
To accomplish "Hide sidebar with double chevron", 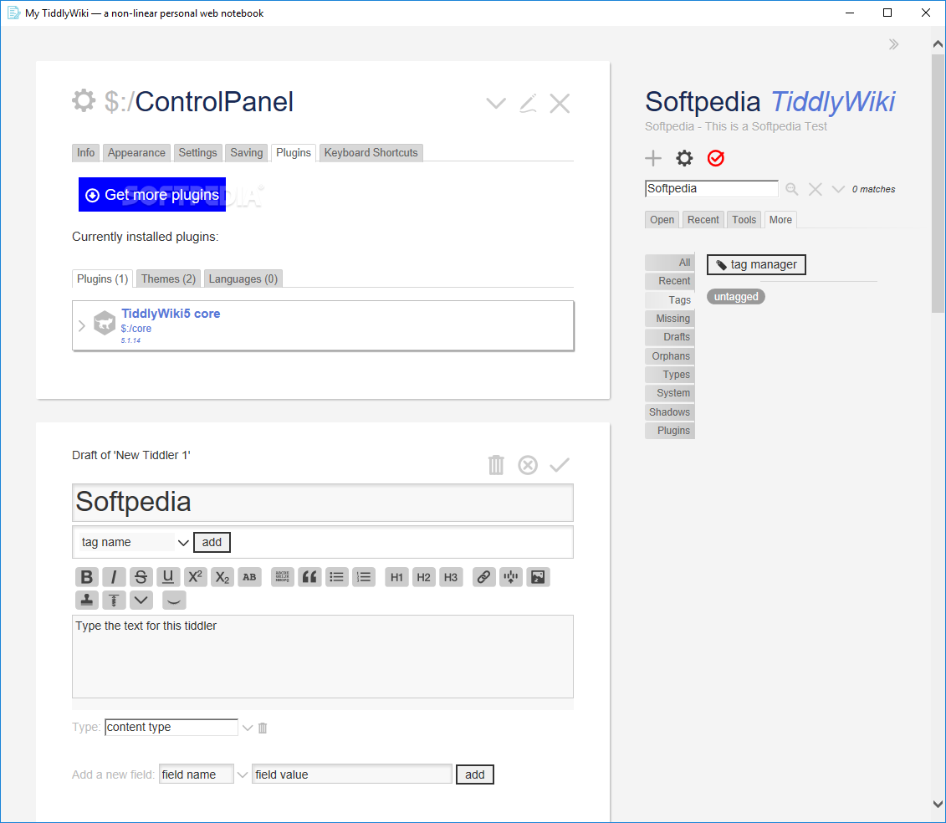I will pos(893,44).
